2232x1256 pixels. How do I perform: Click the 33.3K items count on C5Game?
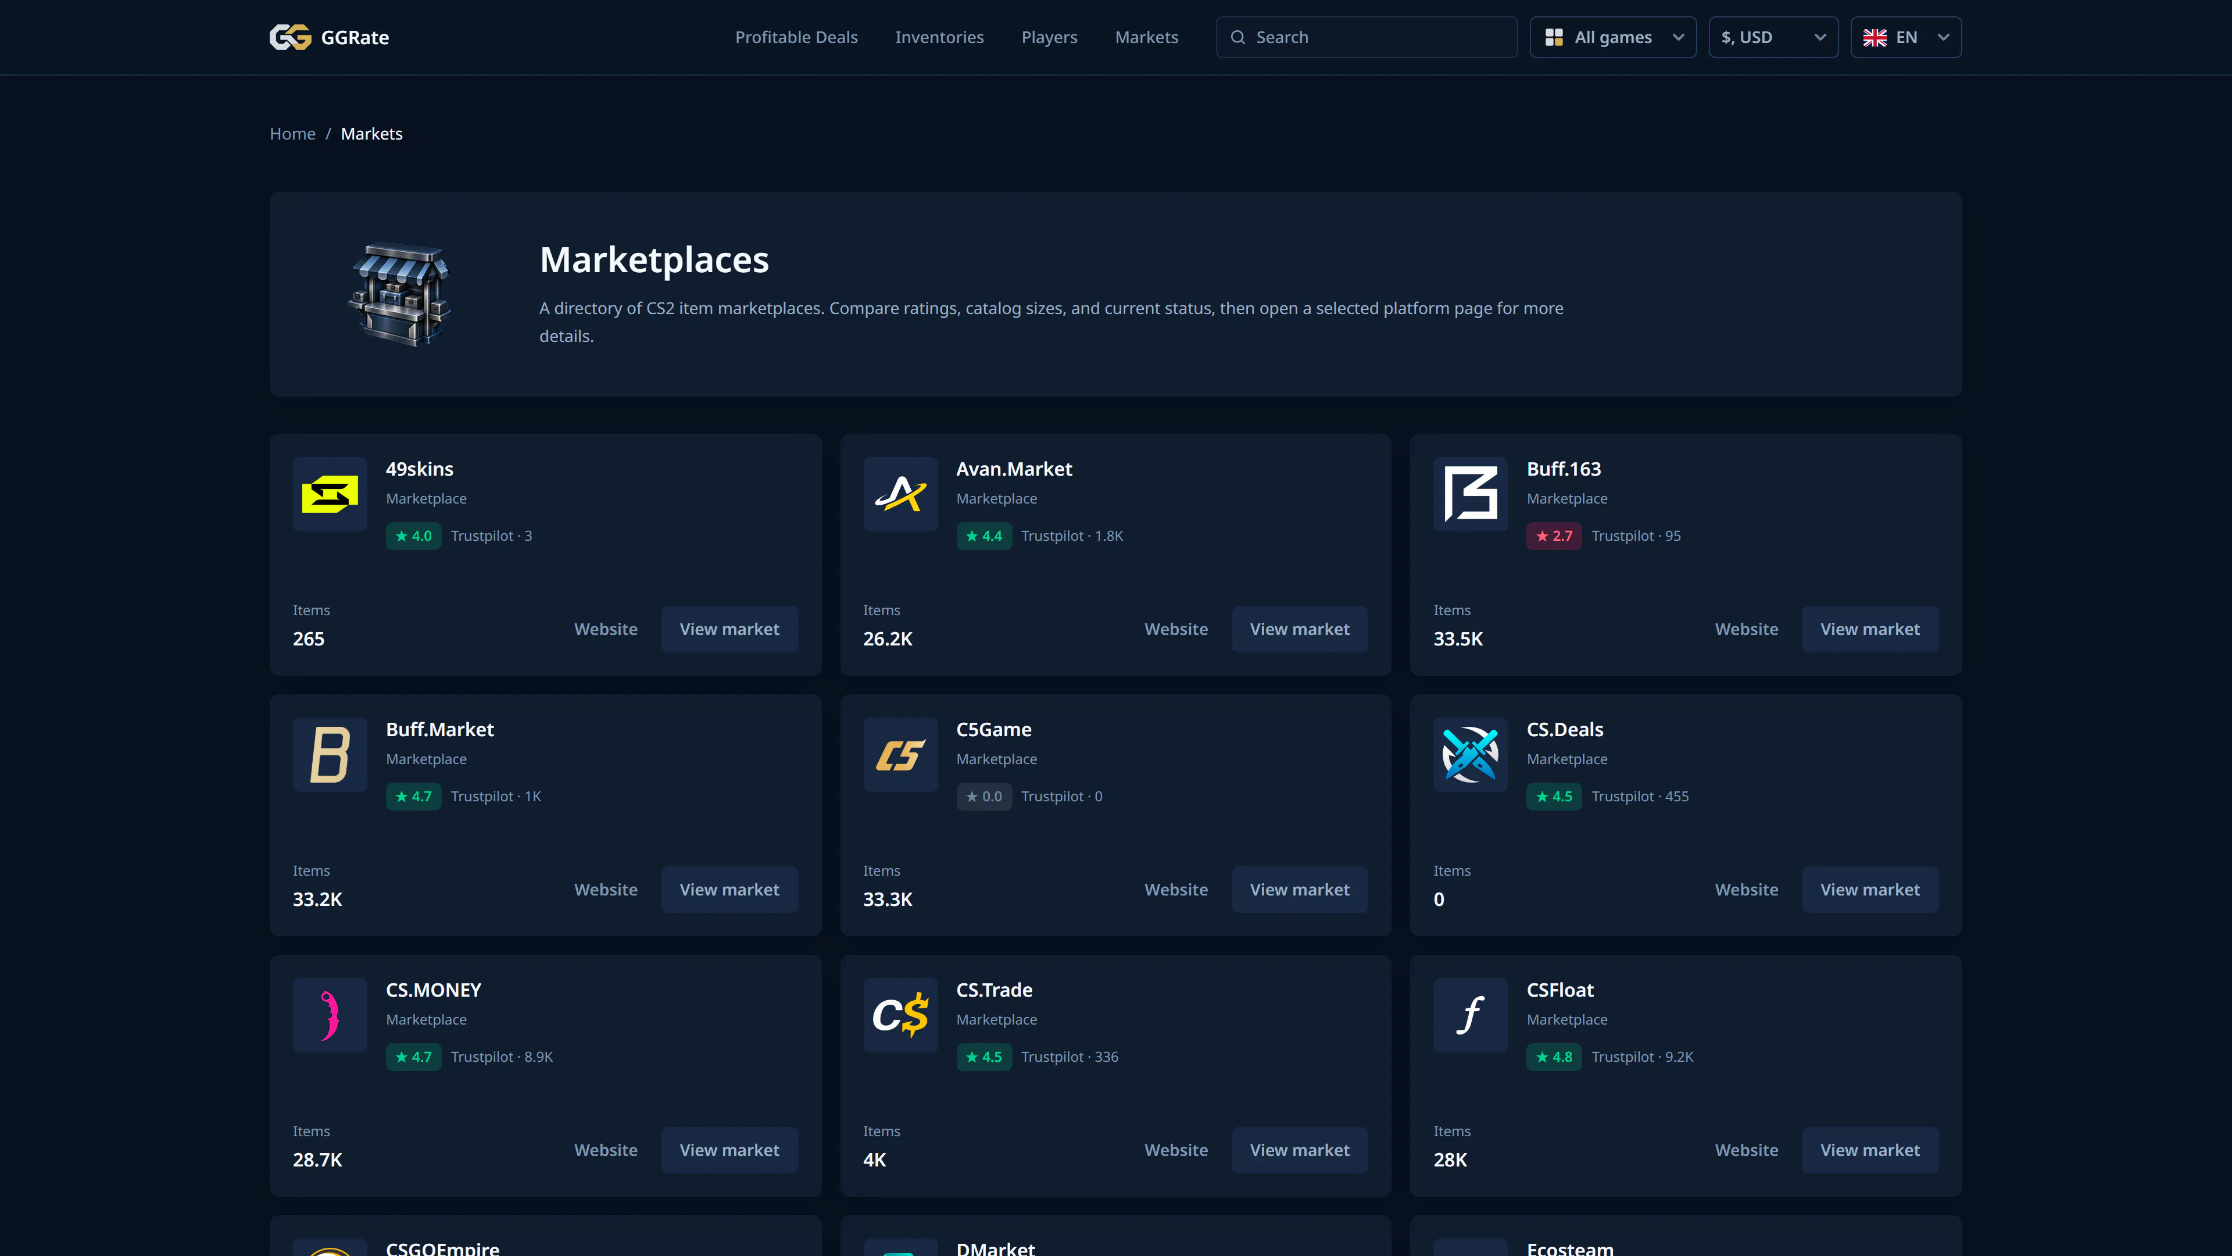(x=887, y=899)
